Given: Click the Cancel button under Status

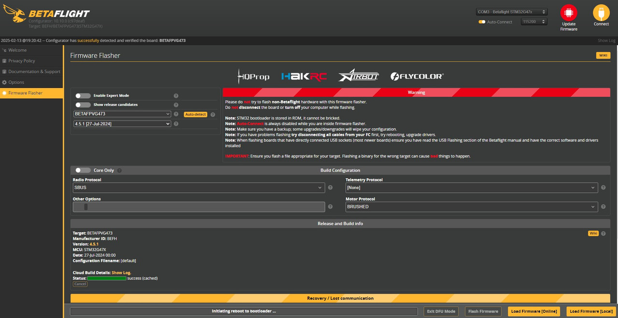Looking at the screenshot, I should (x=80, y=284).
